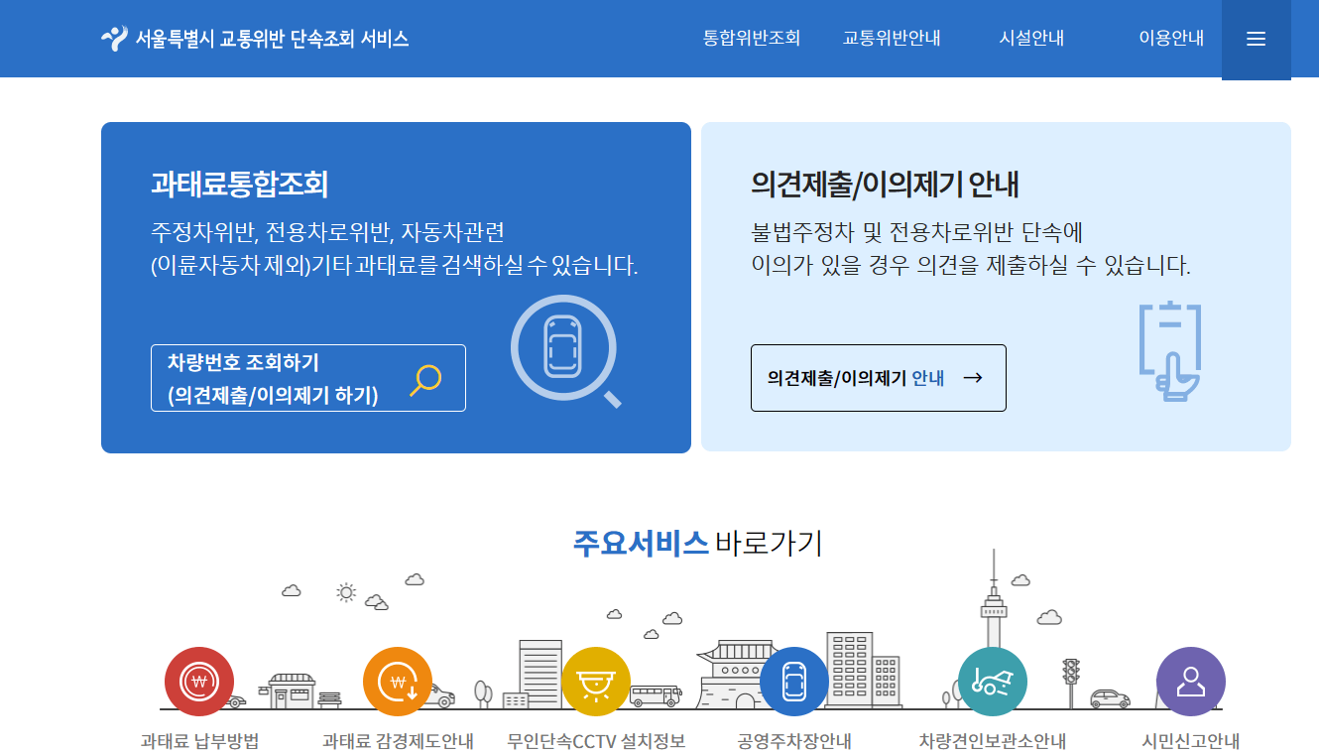
Task: Click the 서울특별시 교통위반 단속조회 서비스 title
Action: (x=273, y=38)
